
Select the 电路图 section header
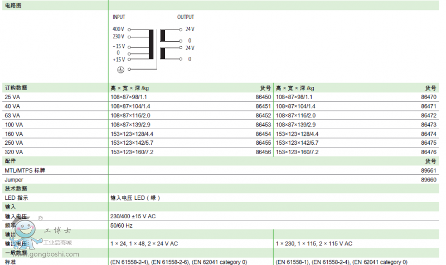[12, 4]
